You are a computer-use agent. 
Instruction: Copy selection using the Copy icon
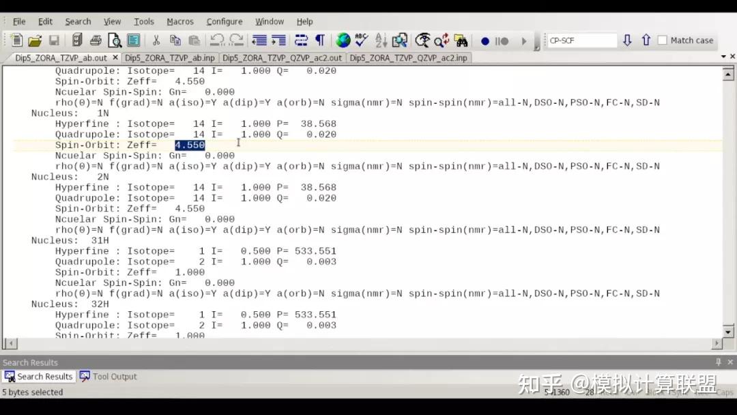tap(175, 40)
